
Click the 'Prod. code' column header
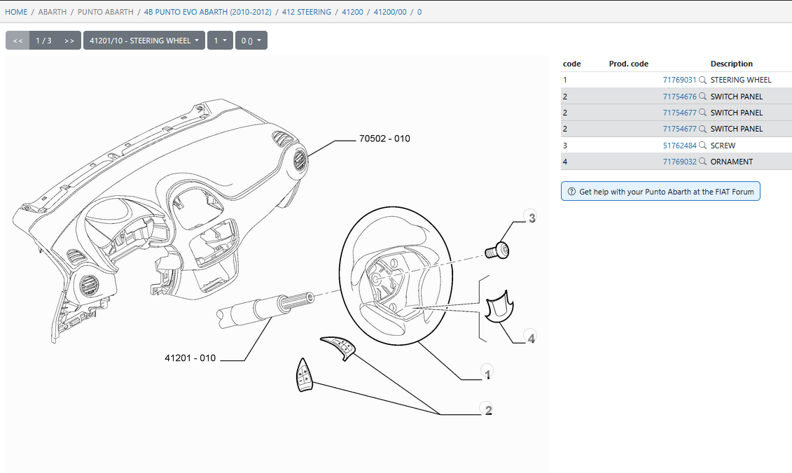(628, 64)
